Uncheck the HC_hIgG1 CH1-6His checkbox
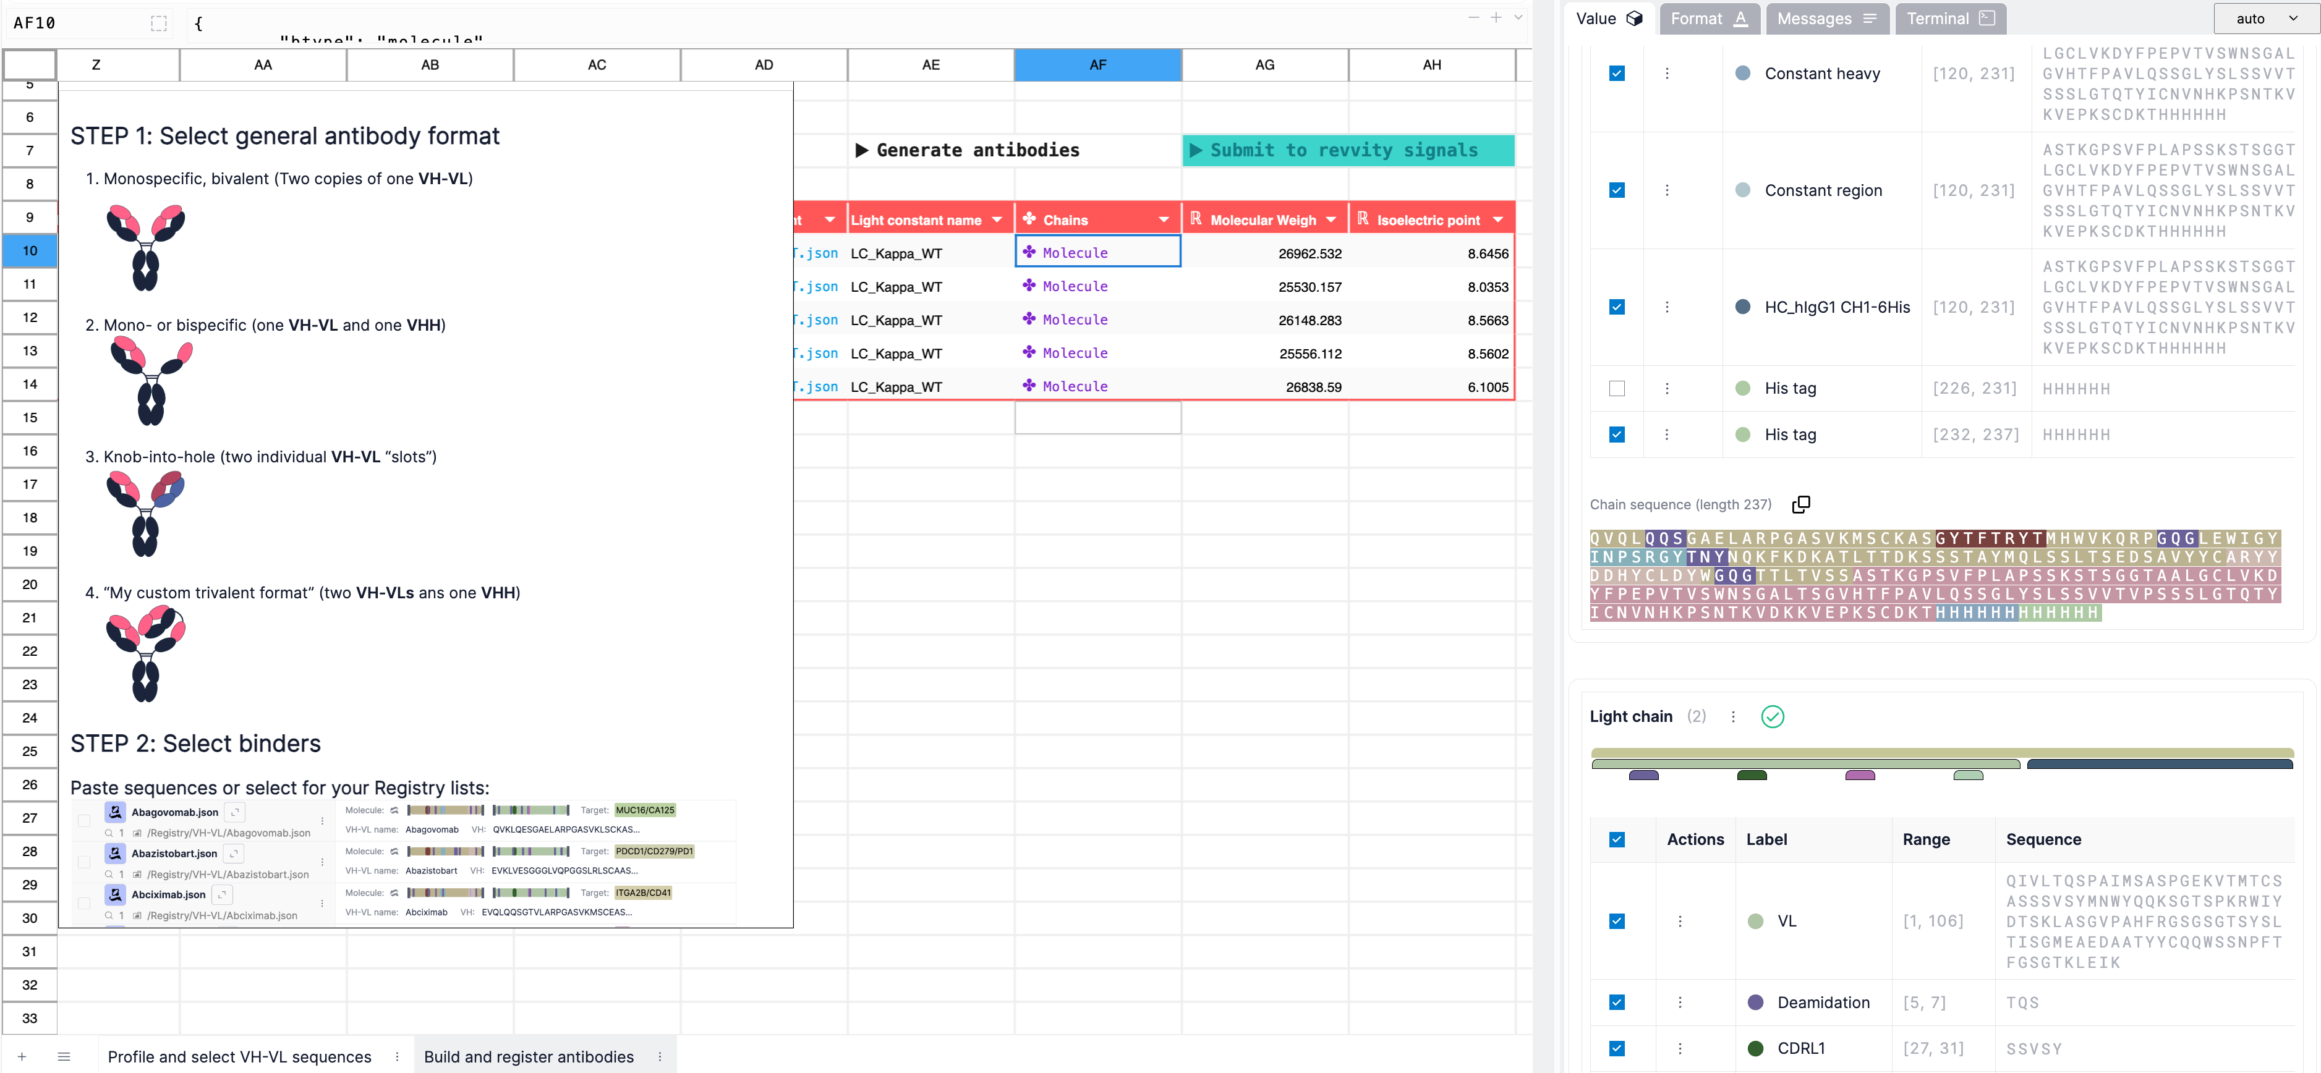This screenshot has height=1073, width=2321. click(1616, 307)
